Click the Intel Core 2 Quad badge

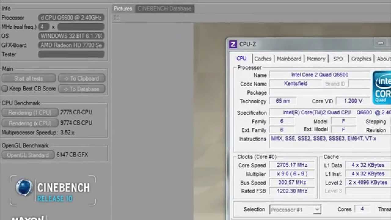click(x=382, y=88)
